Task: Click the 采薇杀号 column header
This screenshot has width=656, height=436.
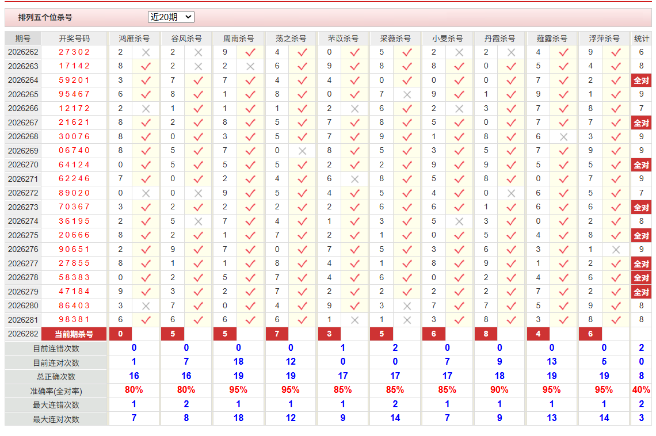Action: (x=395, y=39)
